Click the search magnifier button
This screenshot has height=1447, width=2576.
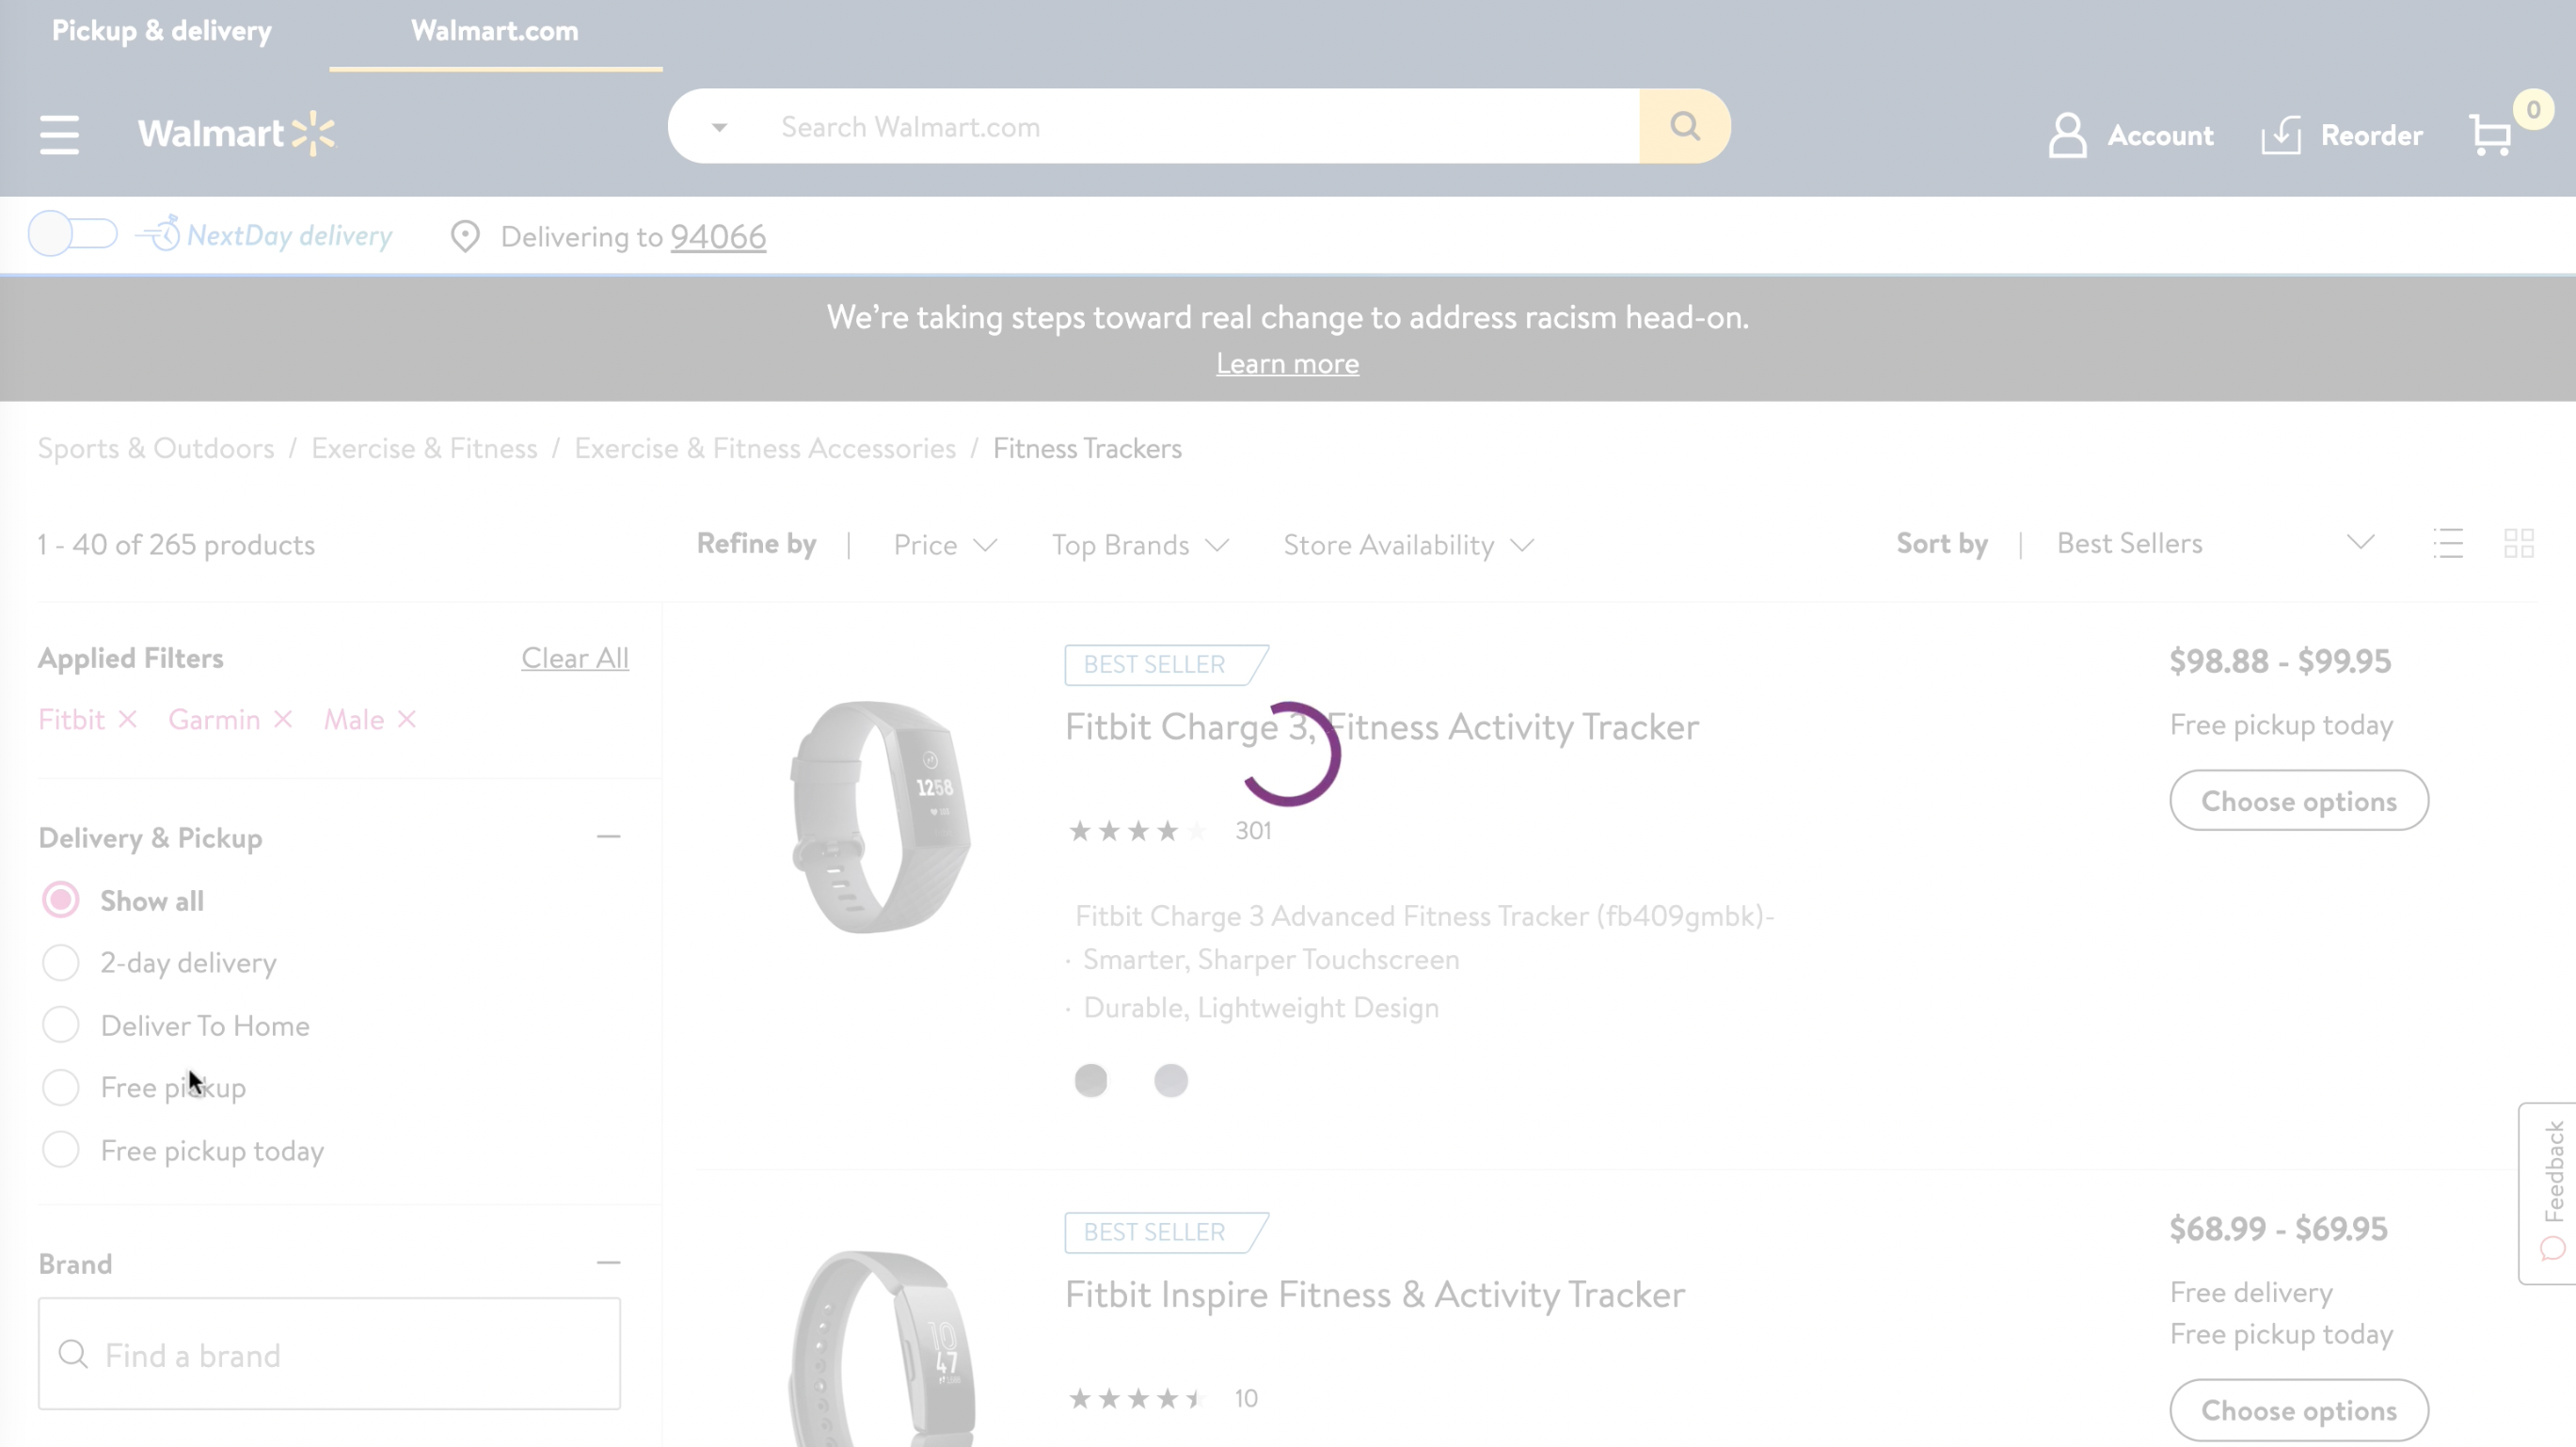(x=1685, y=126)
